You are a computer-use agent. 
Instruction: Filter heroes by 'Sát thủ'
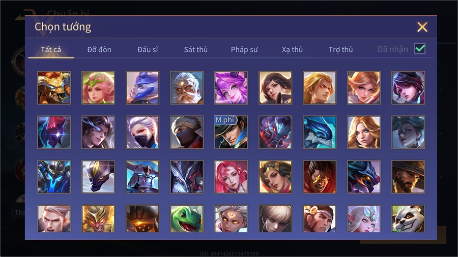point(196,50)
